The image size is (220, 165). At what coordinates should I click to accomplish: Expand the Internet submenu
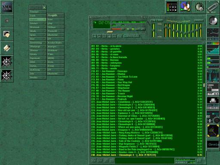pyautogui.click(x=38, y=23)
